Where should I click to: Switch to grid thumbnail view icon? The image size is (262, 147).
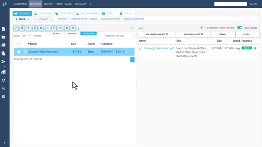click(132, 28)
